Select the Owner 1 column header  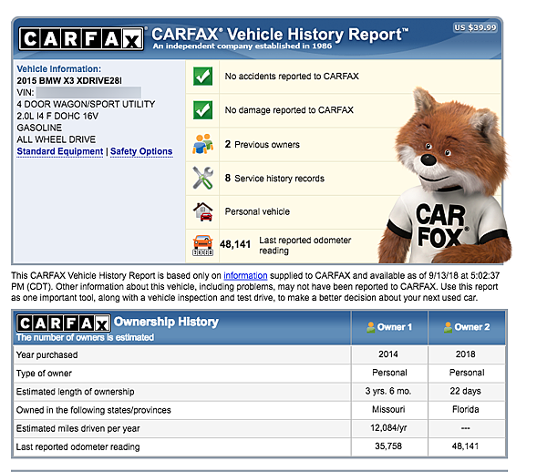pyautogui.click(x=389, y=327)
